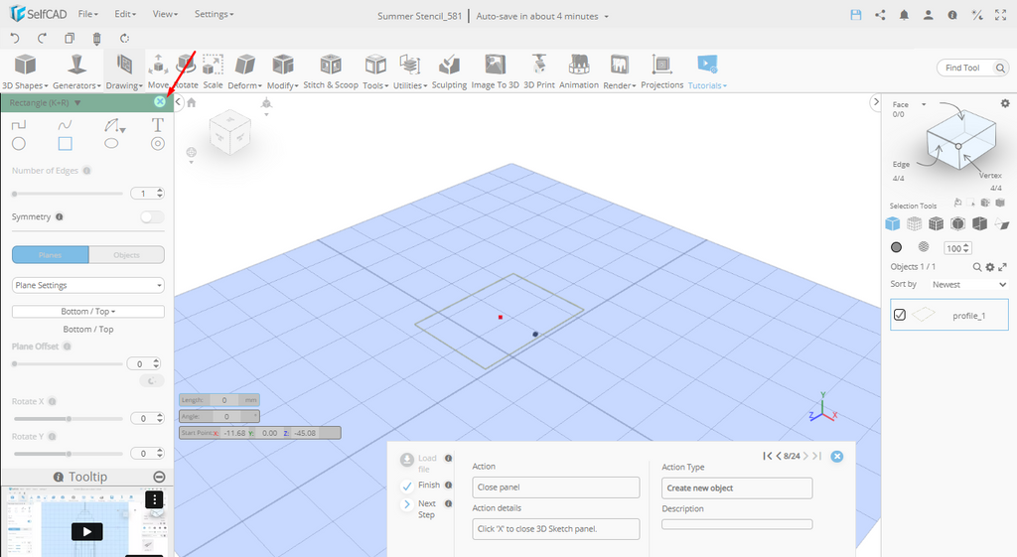Screen dimensions: 1017x557
Task: Open the Settings menu
Action: (x=214, y=15)
